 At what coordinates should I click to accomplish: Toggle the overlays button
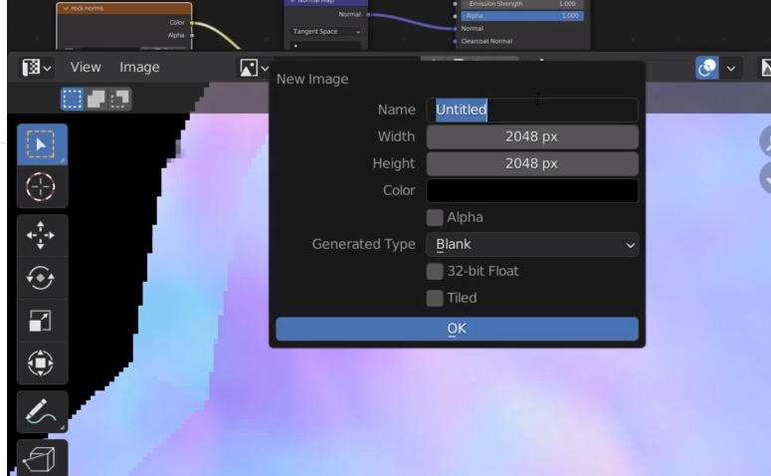point(707,68)
